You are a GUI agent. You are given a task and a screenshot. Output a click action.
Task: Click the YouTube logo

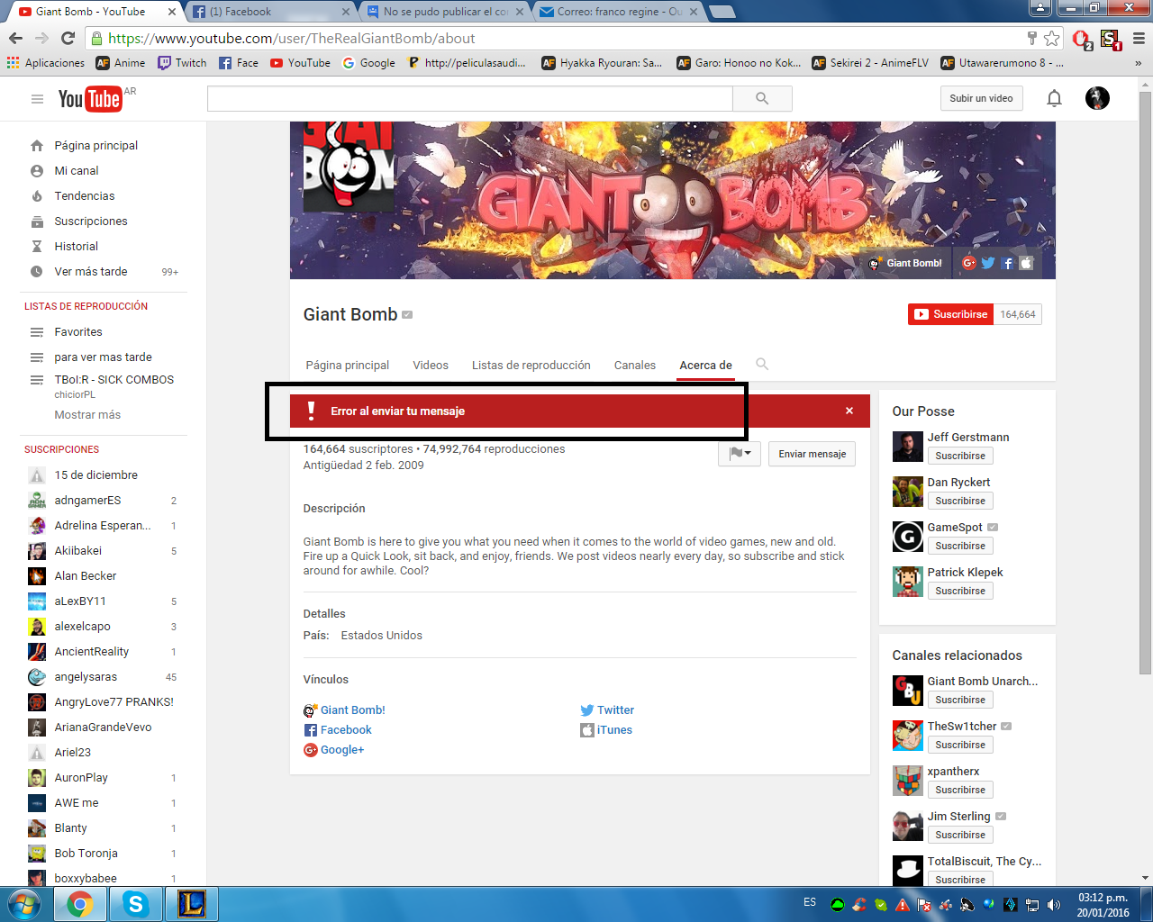tap(90, 99)
